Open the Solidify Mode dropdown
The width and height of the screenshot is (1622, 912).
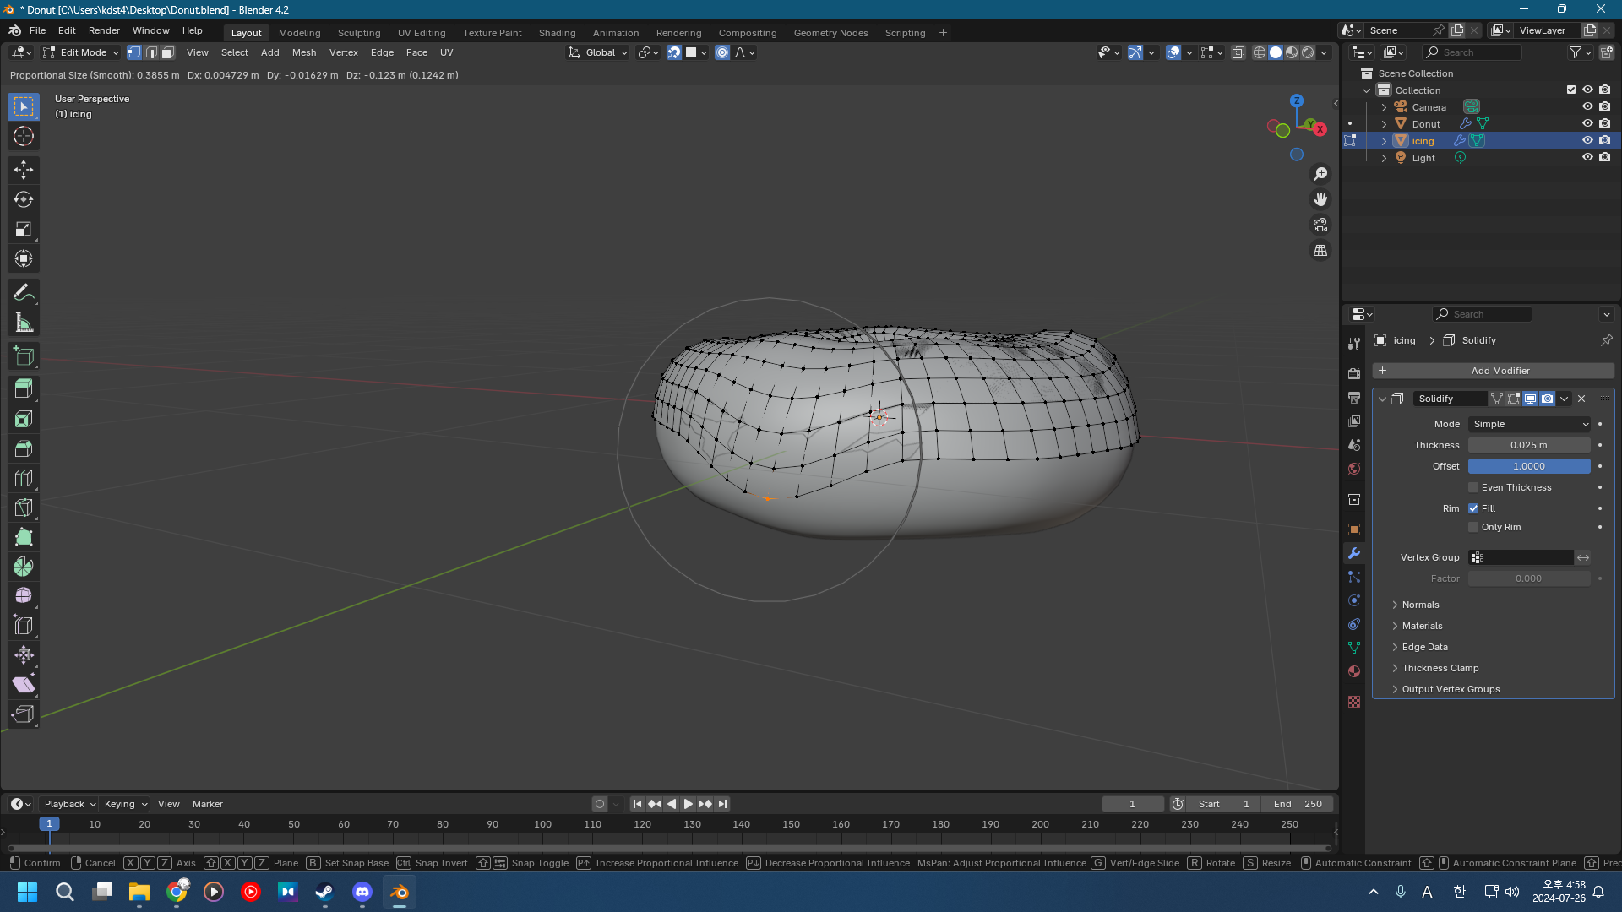1529,424
